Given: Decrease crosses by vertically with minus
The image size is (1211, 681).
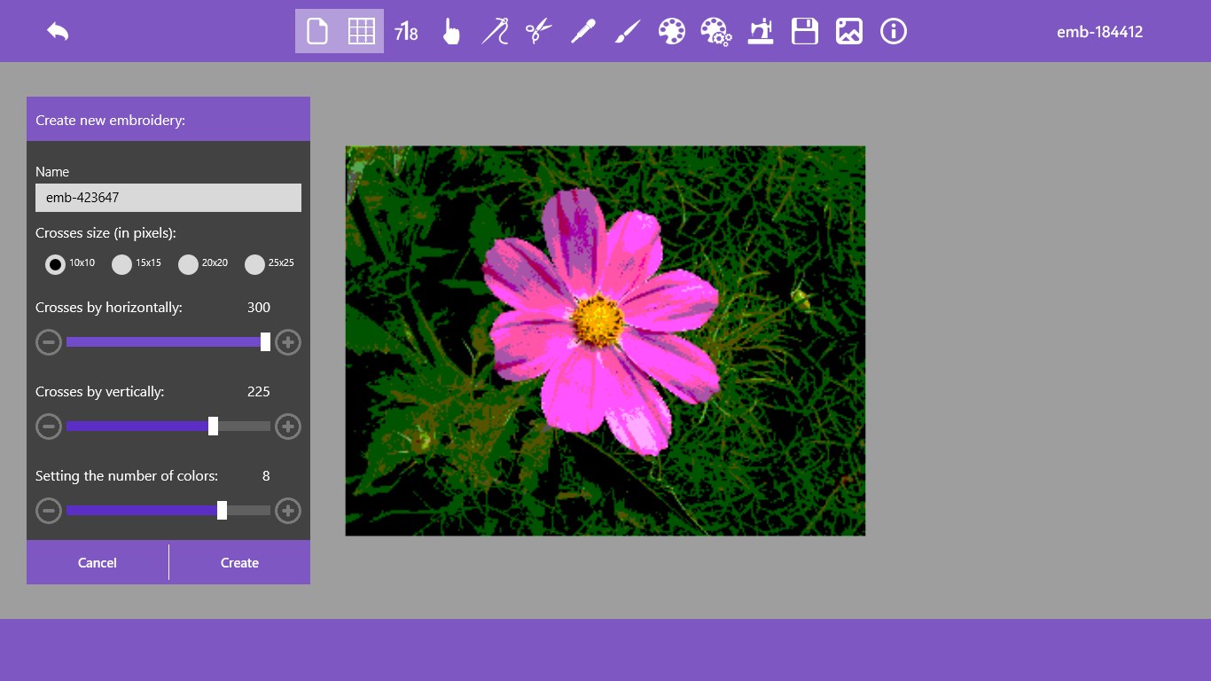Looking at the screenshot, I should [x=49, y=427].
